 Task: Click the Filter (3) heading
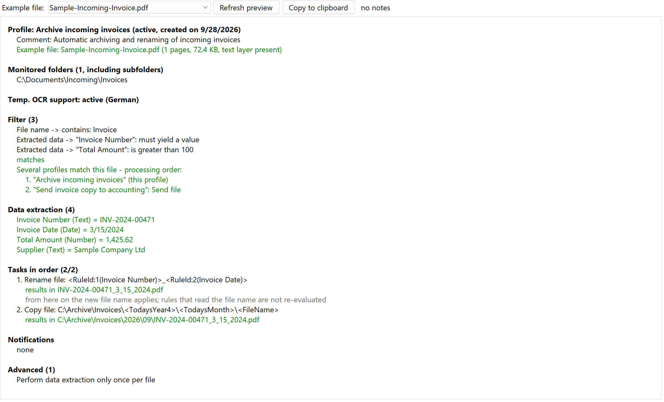23,120
